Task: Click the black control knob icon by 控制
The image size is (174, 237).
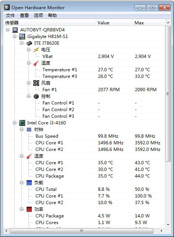Action: 36,96
